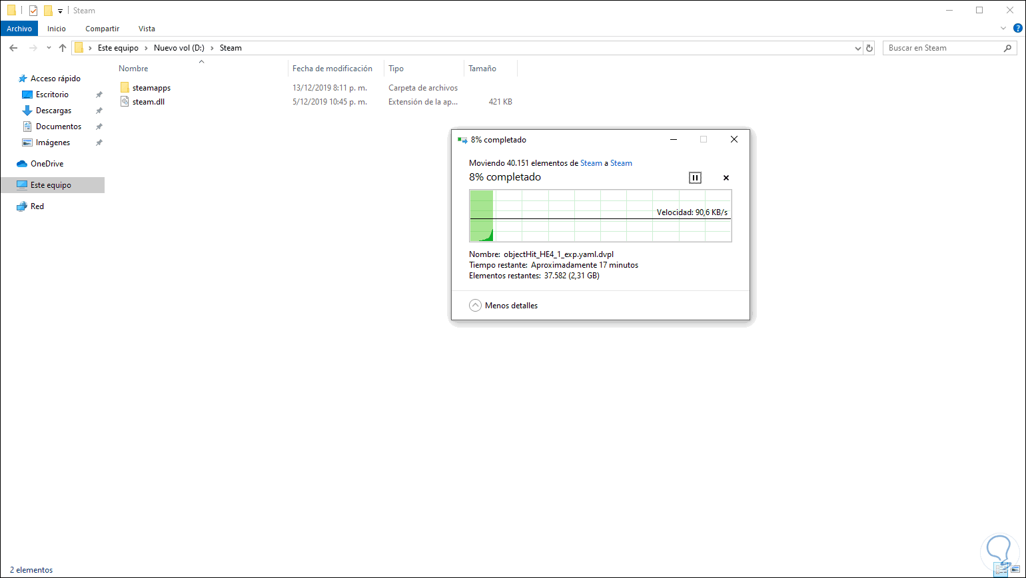Click the forward navigation arrow

(x=33, y=48)
